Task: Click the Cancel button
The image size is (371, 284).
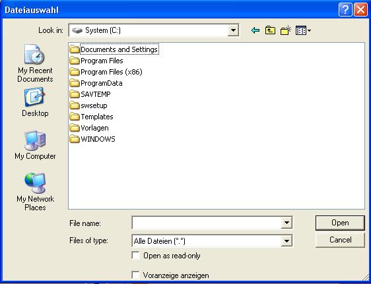Action: point(340,240)
